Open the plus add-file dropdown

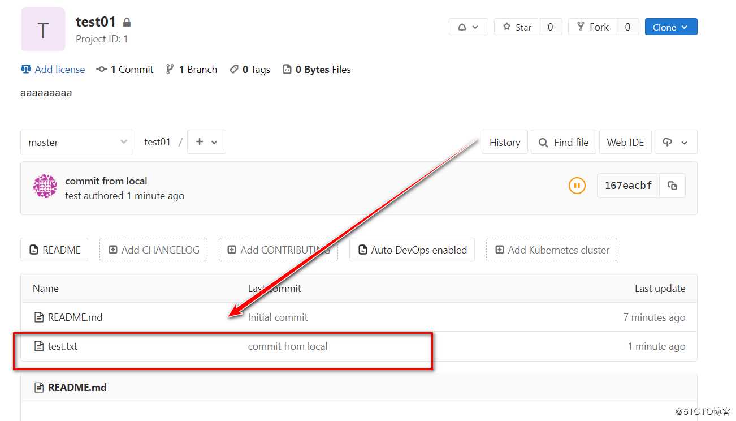pos(206,142)
